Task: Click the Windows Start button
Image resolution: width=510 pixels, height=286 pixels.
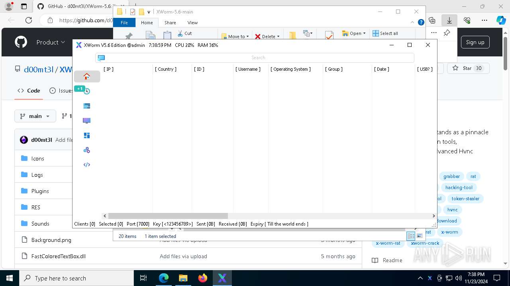Action: pyautogui.click(x=10, y=278)
